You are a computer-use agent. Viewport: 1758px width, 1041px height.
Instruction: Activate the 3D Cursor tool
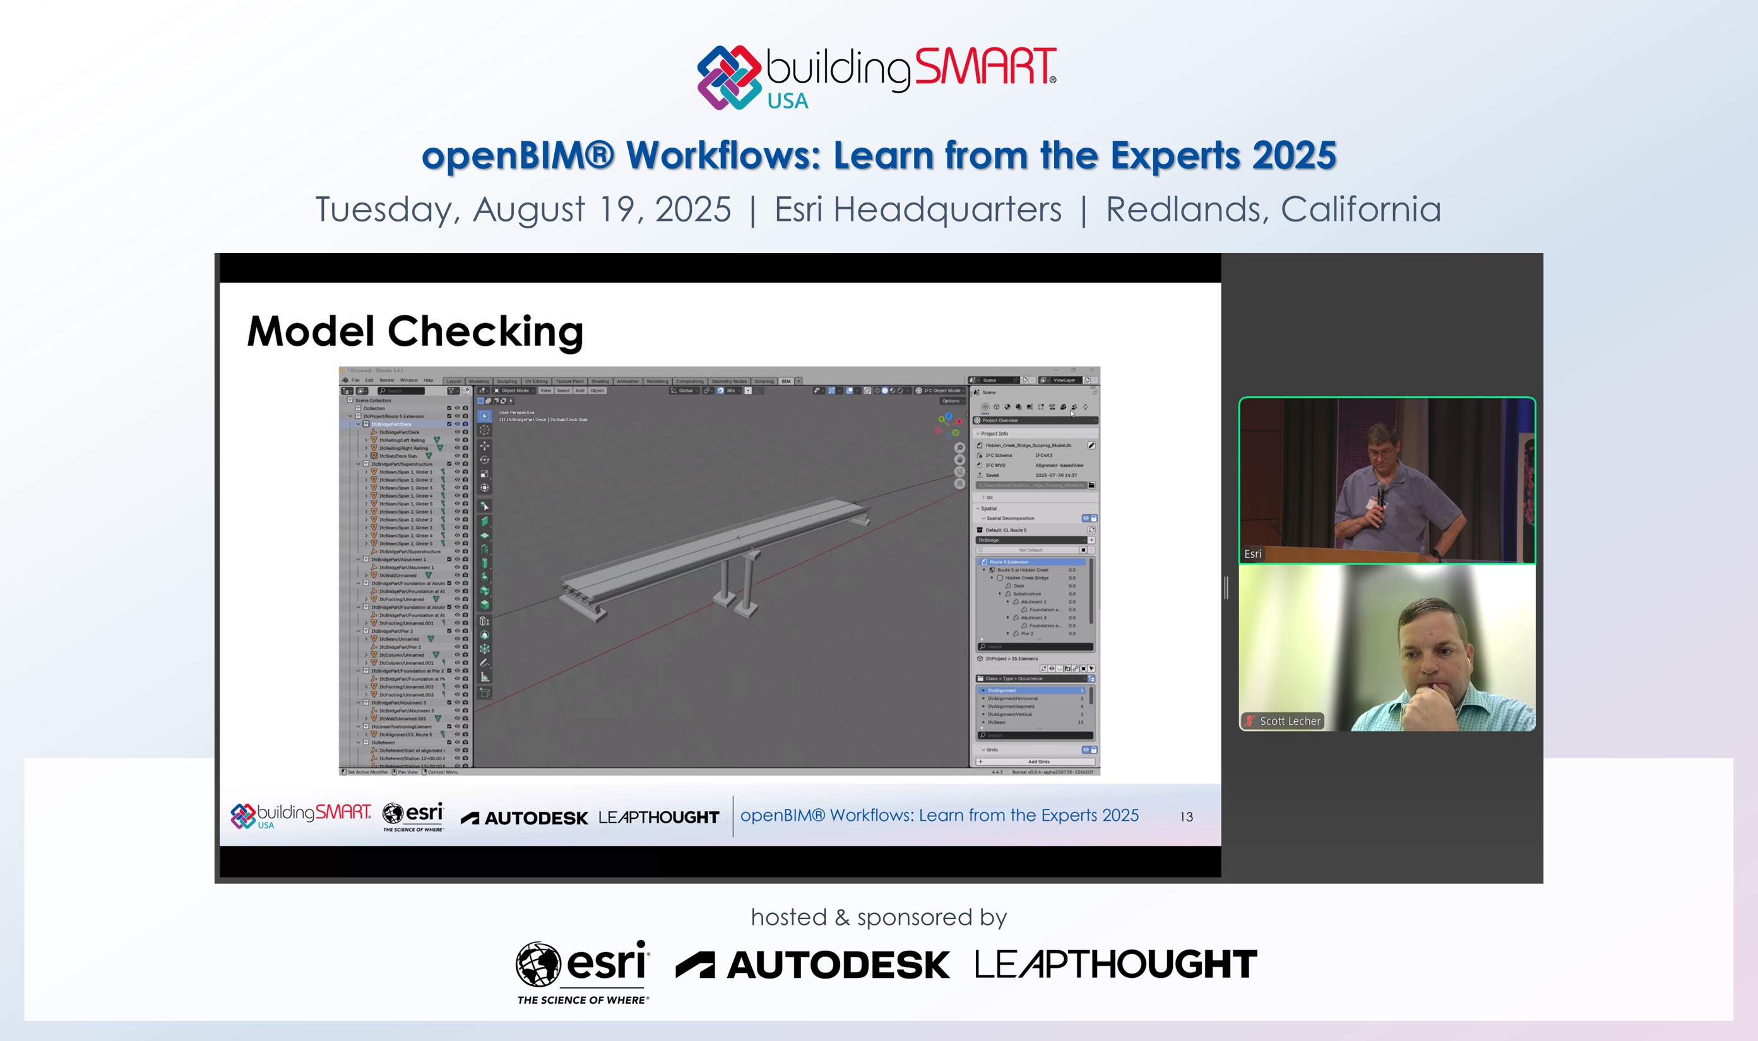(484, 430)
